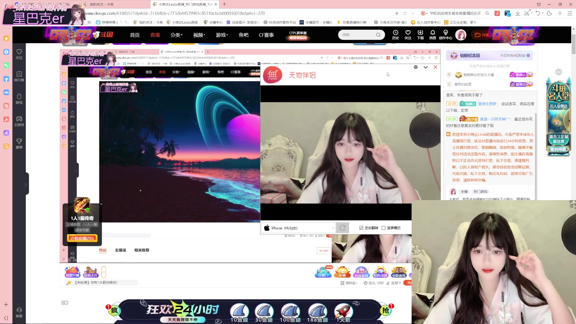The width and height of the screenshot is (576, 324).
Task: Select the 100鱼翅 gift
Action: 290,313
